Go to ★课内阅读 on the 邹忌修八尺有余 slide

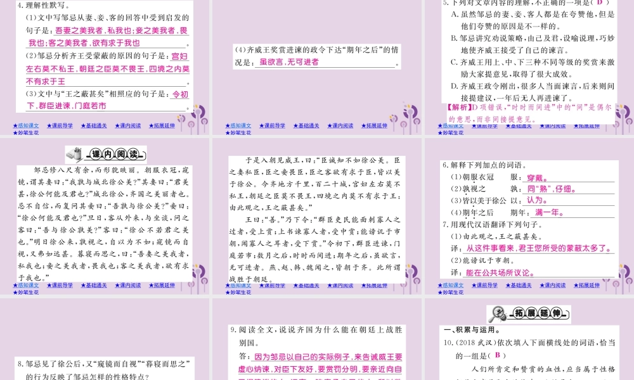pos(128,286)
